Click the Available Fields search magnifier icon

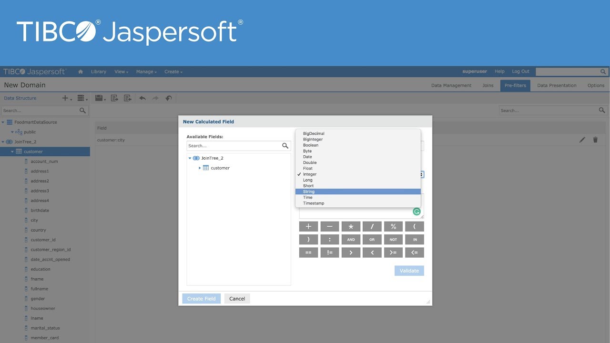[x=285, y=146]
